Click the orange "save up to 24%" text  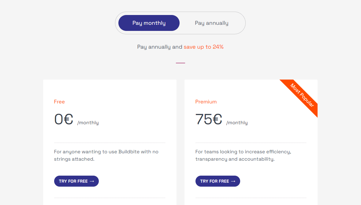[x=203, y=47]
